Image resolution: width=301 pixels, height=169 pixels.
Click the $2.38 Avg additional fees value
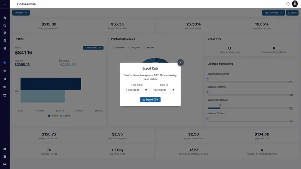pos(193,134)
